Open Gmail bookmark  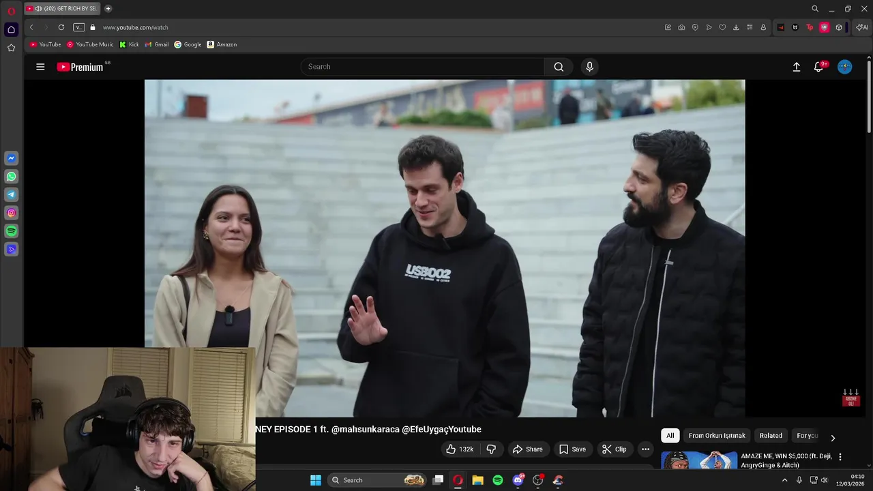tap(157, 44)
